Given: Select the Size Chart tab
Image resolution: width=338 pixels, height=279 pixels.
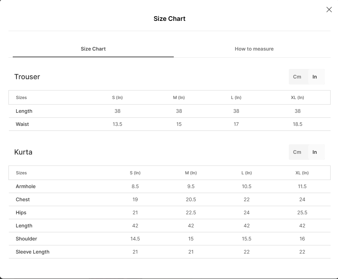Looking at the screenshot, I should [x=93, y=49].
